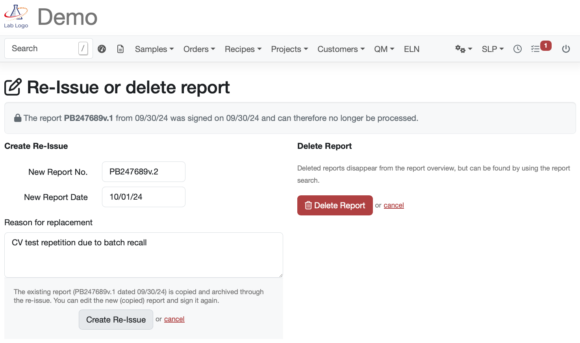Open the settings gears menu
This screenshot has height=343, width=580.
tap(463, 49)
